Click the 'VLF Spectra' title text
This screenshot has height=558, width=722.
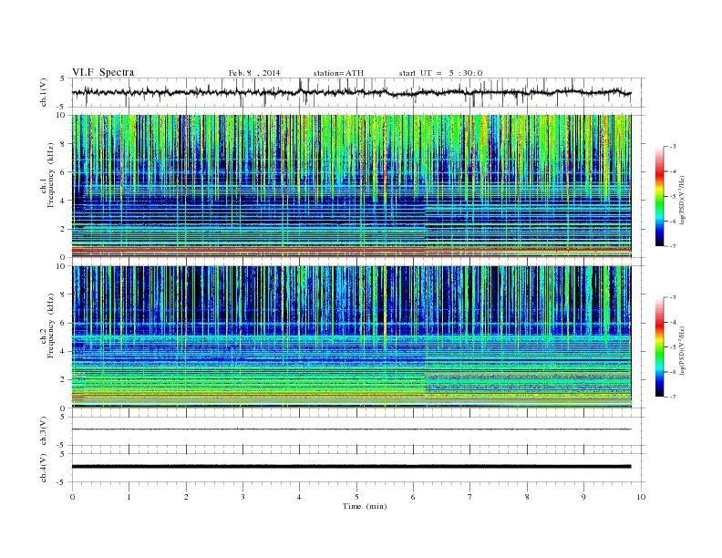pyautogui.click(x=103, y=72)
